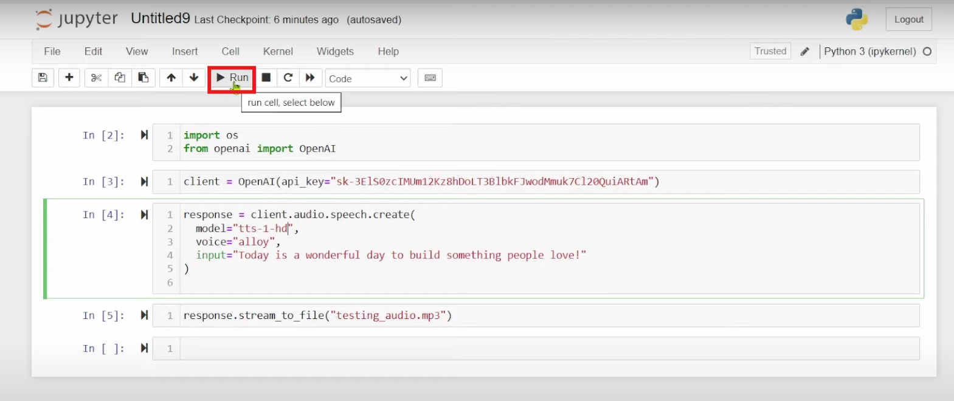This screenshot has width=954, height=401.
Task: Move the selected cell down
Action: (x=194, y=78)
